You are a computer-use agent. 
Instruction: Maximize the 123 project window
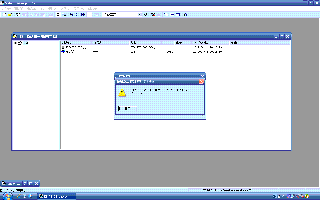(282, 36)
